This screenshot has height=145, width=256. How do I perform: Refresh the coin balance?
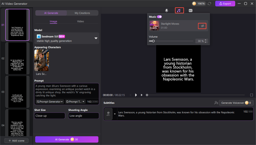click(x=209, y=4)
